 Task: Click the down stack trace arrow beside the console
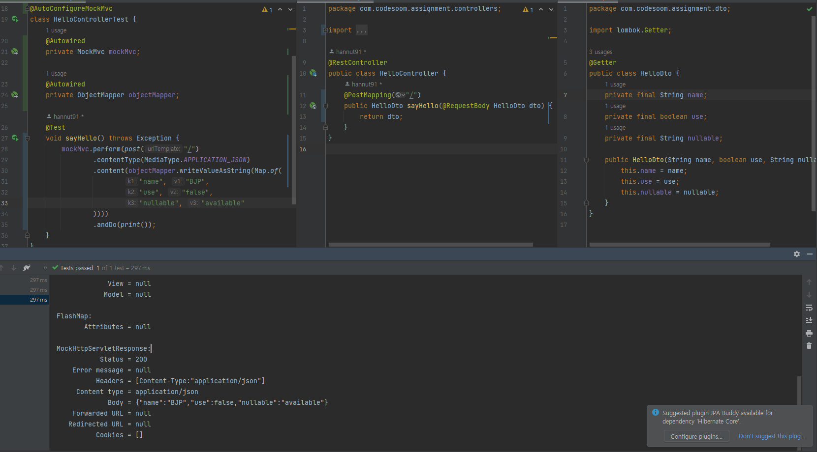(809, 295)
